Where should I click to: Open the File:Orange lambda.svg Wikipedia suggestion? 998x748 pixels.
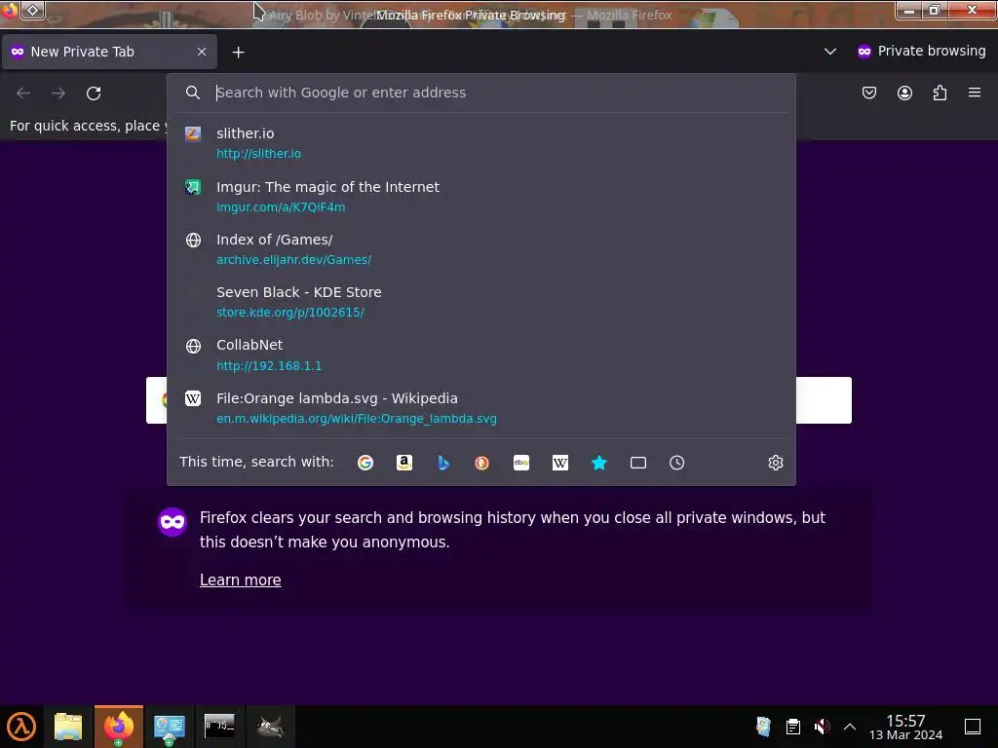click(481, 408)
